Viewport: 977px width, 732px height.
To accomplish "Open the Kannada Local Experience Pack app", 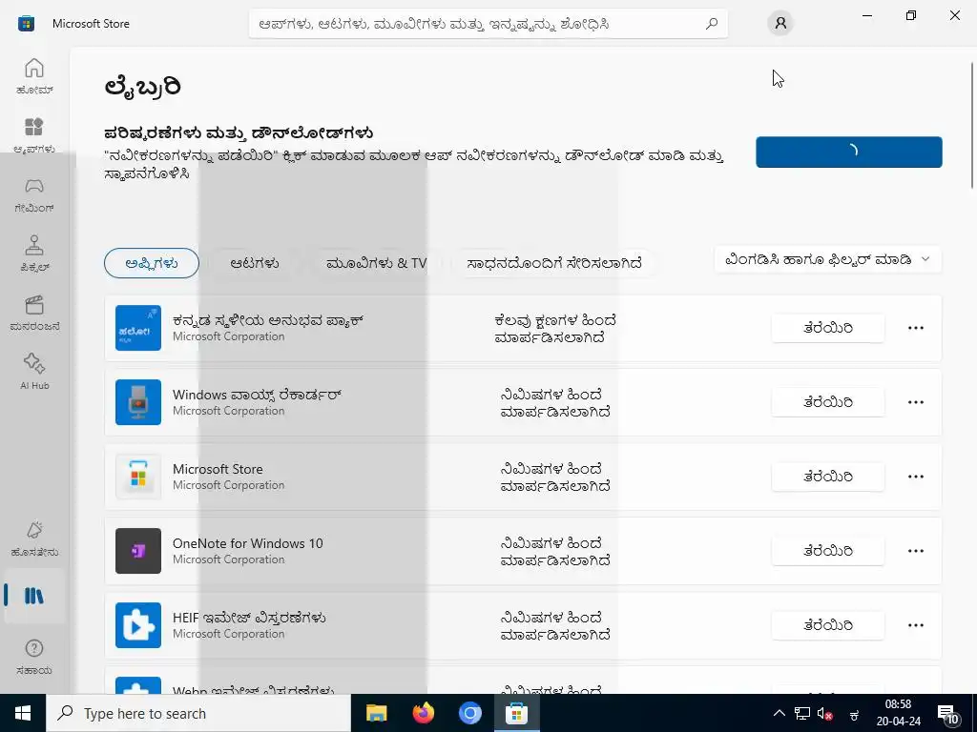I will point(827,328).
